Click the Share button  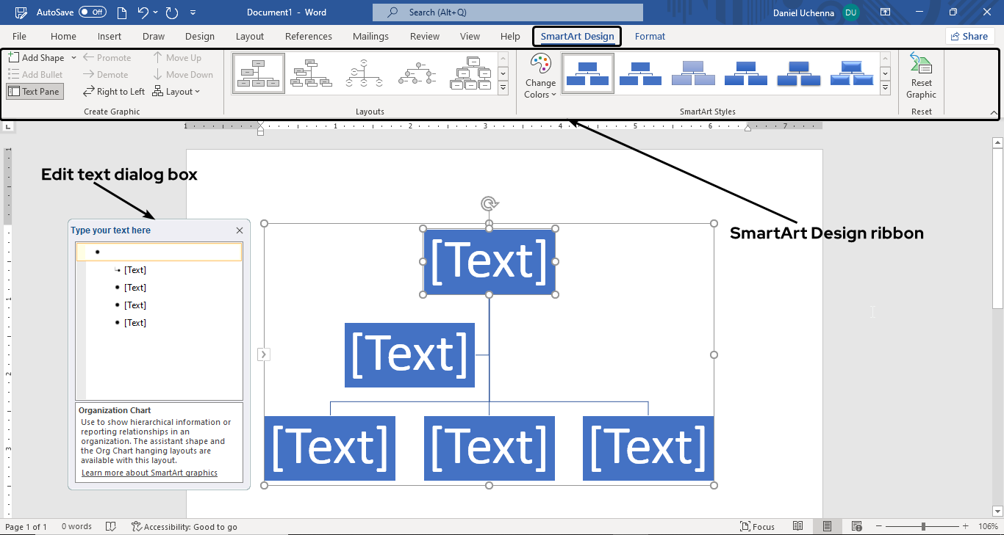coord(969,36)
